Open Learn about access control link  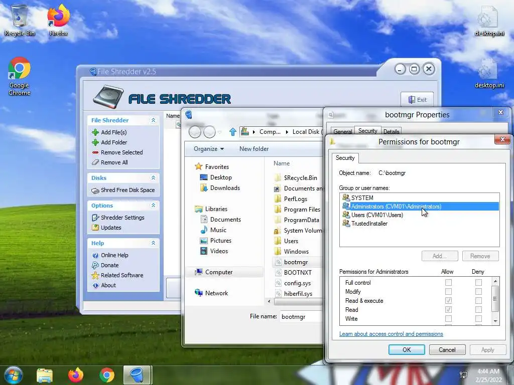[391, 334]
